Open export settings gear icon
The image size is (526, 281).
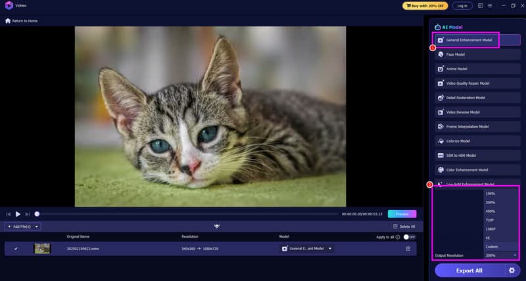512,270
